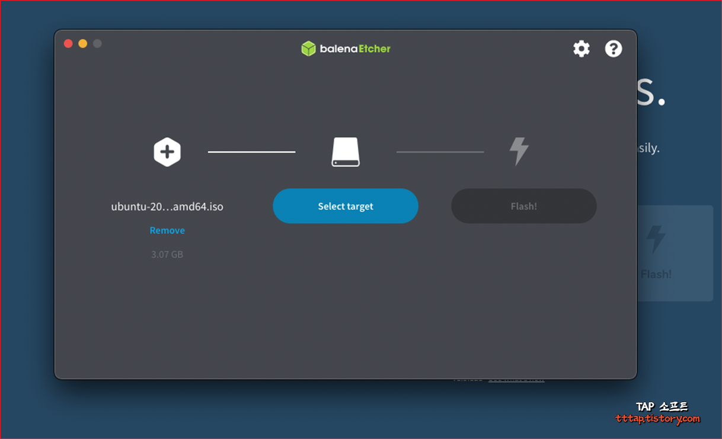Click the balenaEtcher logo
Image resolution: width=722 pixels, height=439 pixels.
346,49
